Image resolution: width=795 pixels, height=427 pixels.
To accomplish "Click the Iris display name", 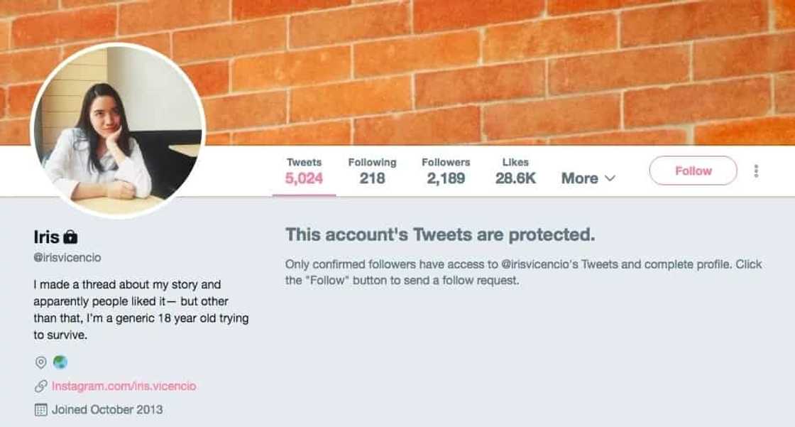I will 47,237.
